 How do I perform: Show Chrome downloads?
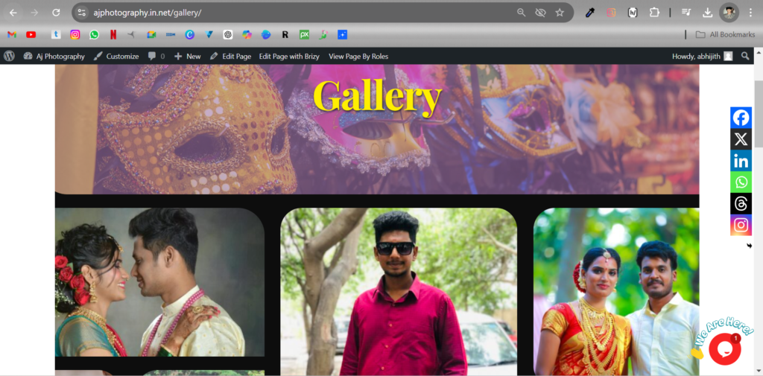[x=708, y=13]
